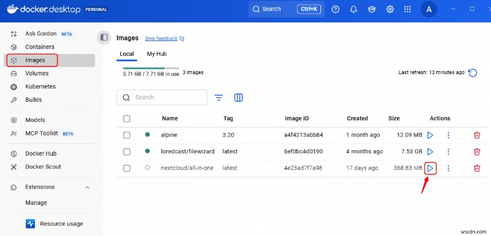Click the Image ID column header
Viewport: 491px width, 236px height.
297,118
